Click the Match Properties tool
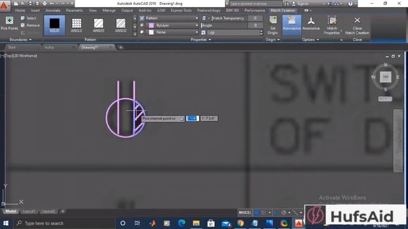Viewport: 408px width, 229px height. click(332, 25)
